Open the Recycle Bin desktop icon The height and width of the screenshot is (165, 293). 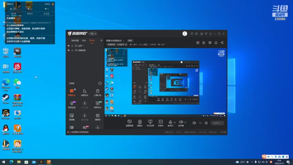point(6,52)
